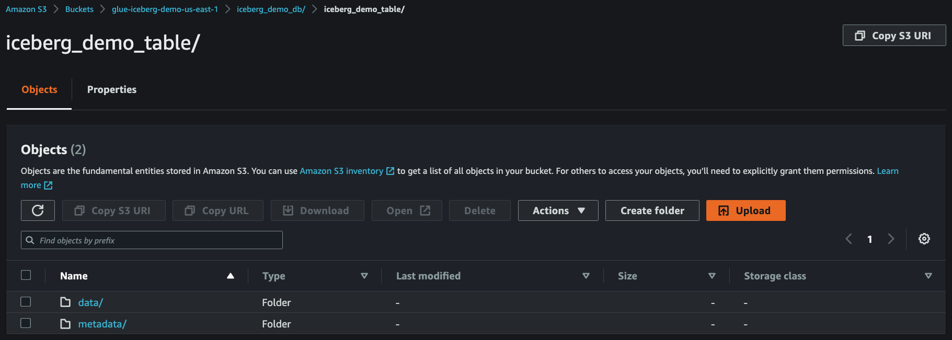
Task: Go to Amazon S3 breadcrumb
Action: (x=26, y=9)
